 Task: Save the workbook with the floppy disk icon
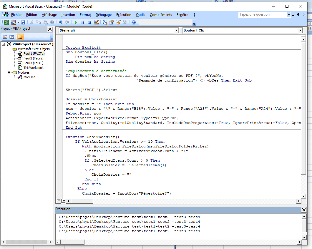click(x=23, y=22)
